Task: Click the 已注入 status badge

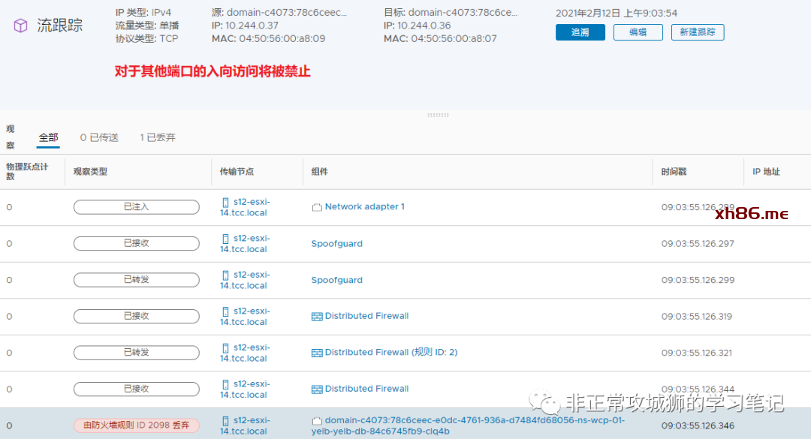Action: coord(136,207)
